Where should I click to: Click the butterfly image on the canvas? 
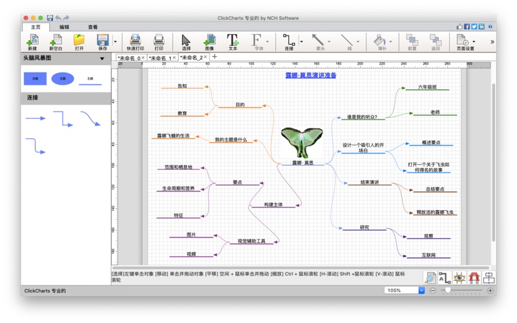point(302,141)
